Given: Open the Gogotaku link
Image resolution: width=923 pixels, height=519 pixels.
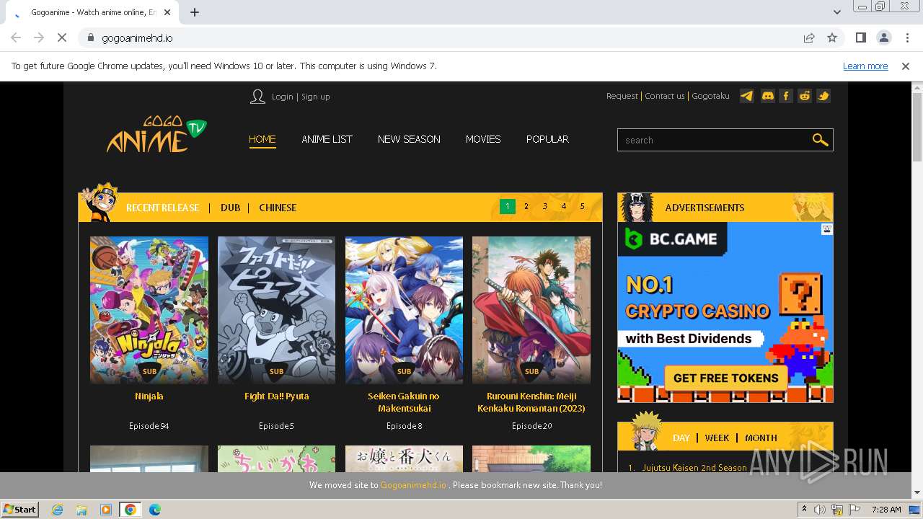Looking at the screenshot, I should (x=710, y=96).
